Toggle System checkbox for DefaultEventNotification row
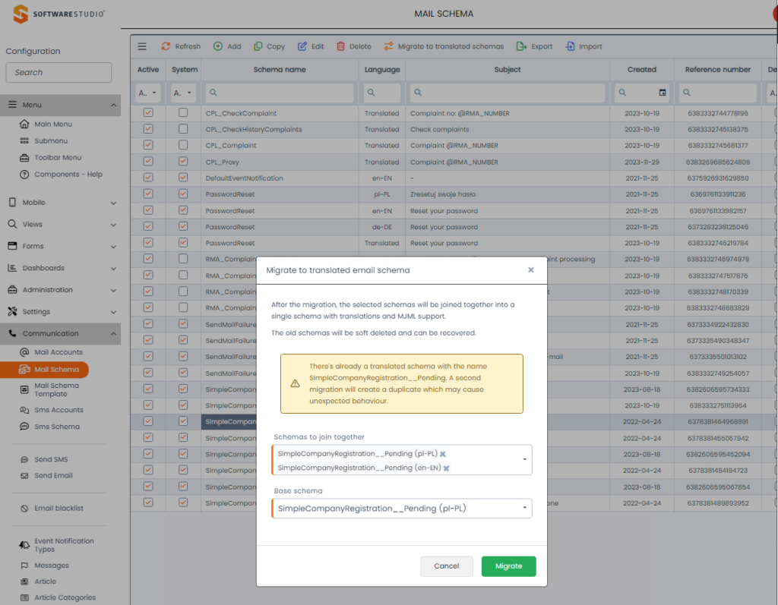 pos(183,178)
